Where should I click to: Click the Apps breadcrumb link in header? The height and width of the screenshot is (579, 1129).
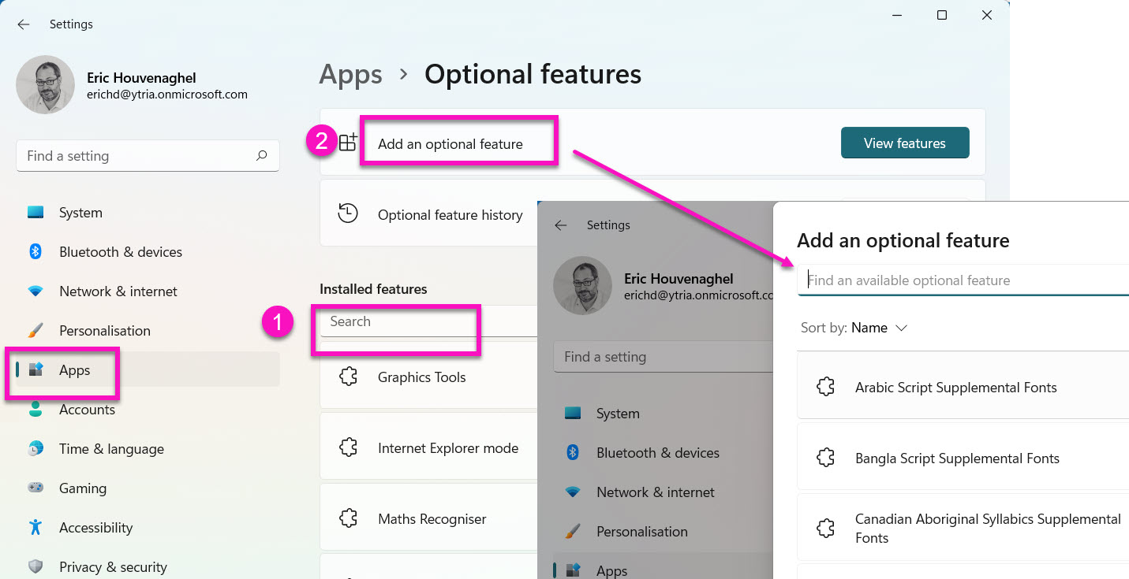[350, 75]
